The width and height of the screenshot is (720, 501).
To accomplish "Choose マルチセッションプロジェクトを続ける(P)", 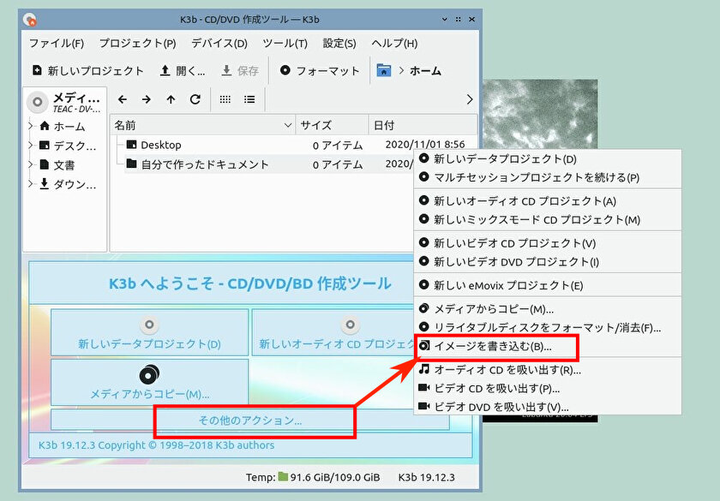I will coord(548,177).
